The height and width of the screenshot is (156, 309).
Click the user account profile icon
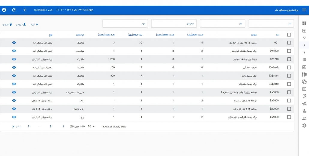tap(4, 10)
